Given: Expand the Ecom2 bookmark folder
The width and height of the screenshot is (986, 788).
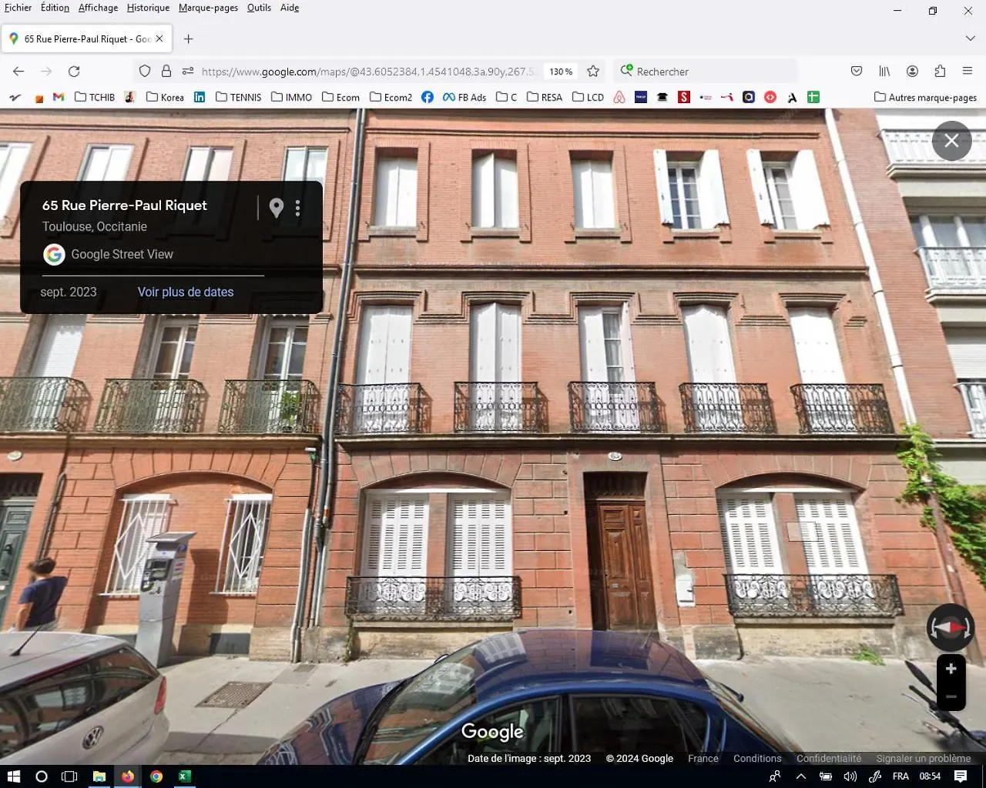Looking at the screenshot, I should point(391,97).
